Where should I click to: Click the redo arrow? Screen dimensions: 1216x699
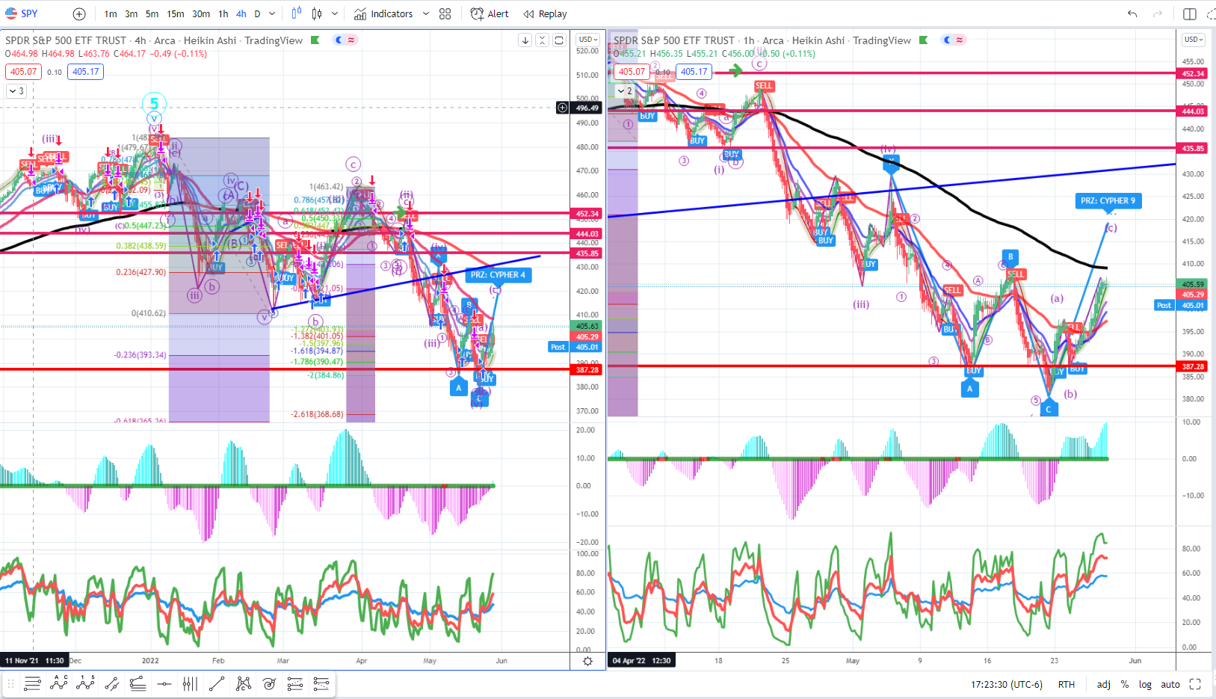click(x=1158, y=13)
